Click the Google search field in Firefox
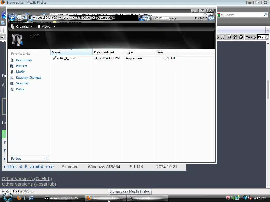This screenshot has height=202, width=270. coord(243,15)
